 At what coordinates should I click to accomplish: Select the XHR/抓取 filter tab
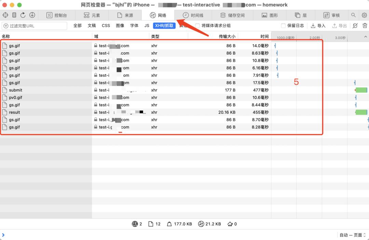point(164,26)
